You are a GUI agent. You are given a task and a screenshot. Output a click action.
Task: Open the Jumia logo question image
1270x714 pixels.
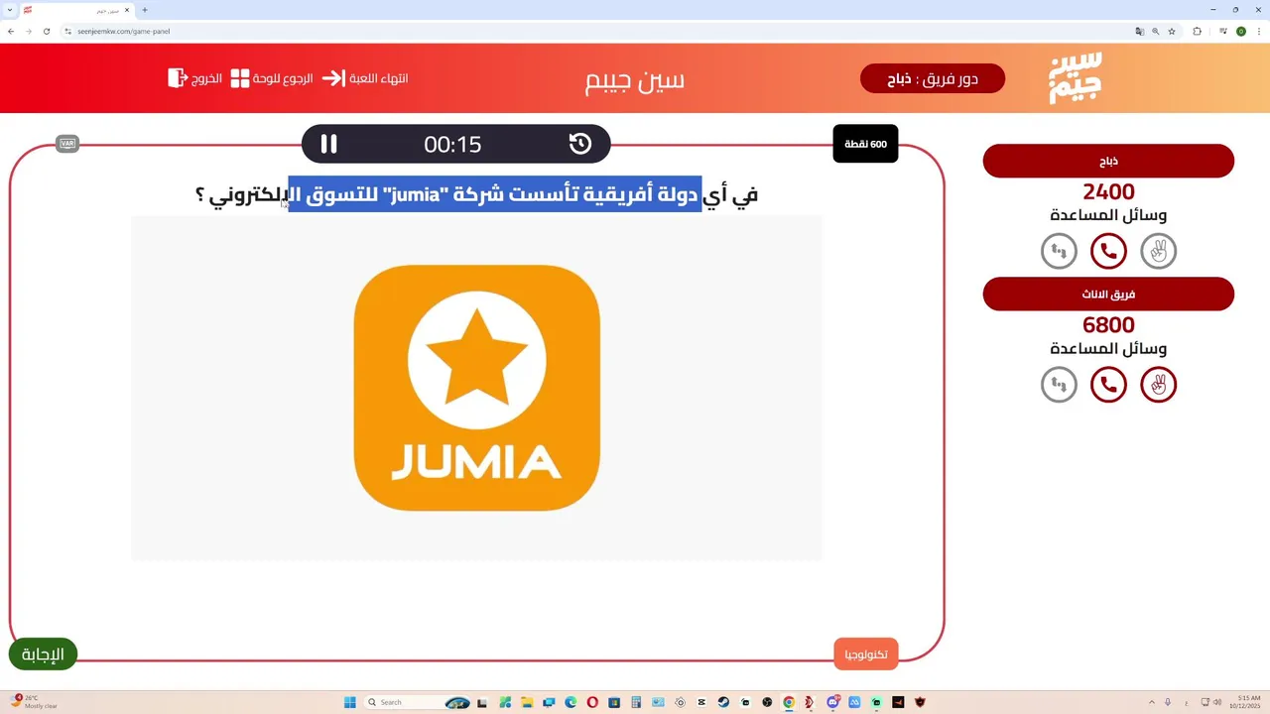[477, 388]
